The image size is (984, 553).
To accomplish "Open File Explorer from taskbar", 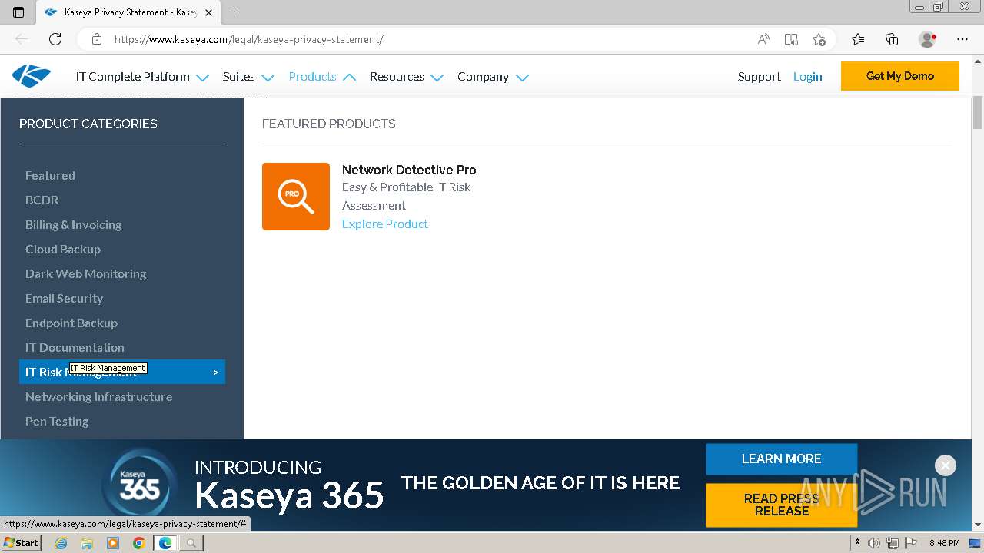I will 87,543.
